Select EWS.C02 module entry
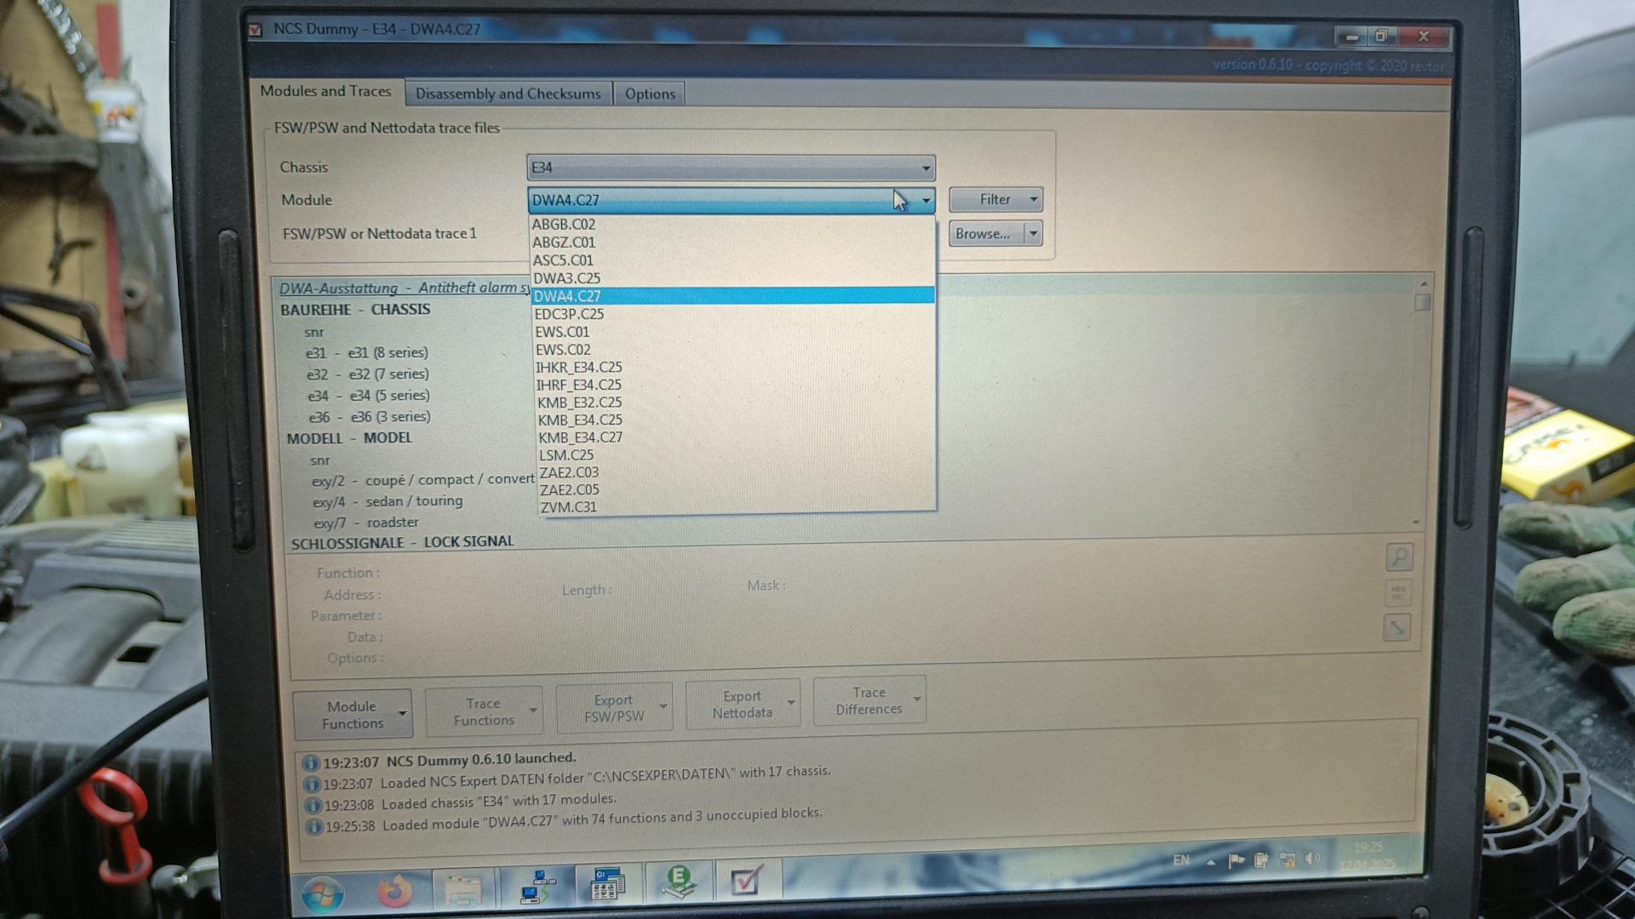 (733, 350)
